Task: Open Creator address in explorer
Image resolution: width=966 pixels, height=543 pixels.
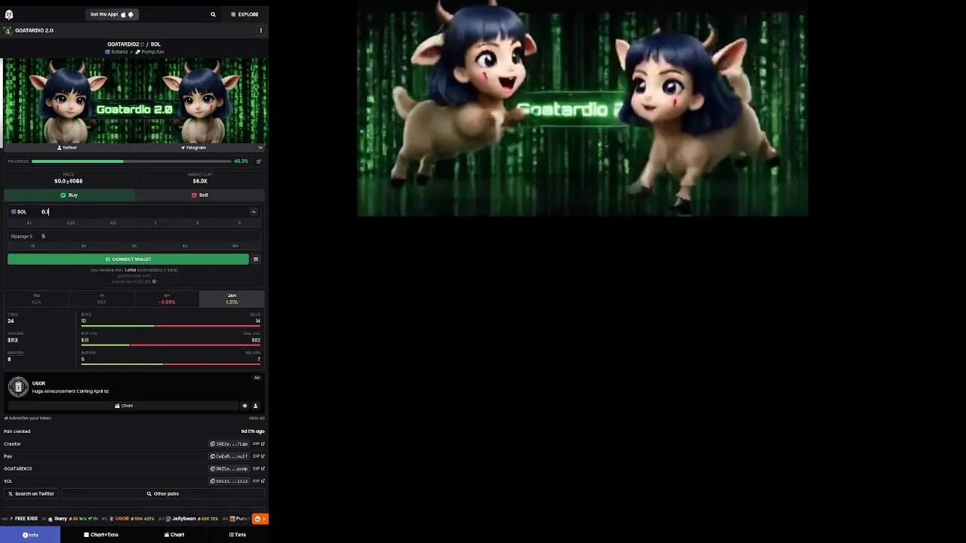Action: (259, 444)
